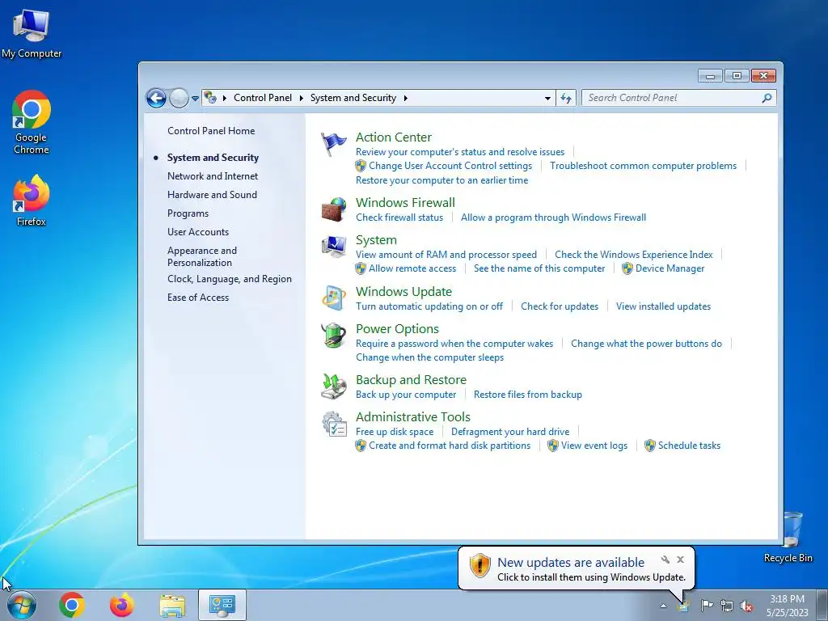828x621 pixels.
Task: Select the Recycle Bin desktop icon
Action: [x=788, y=537]
